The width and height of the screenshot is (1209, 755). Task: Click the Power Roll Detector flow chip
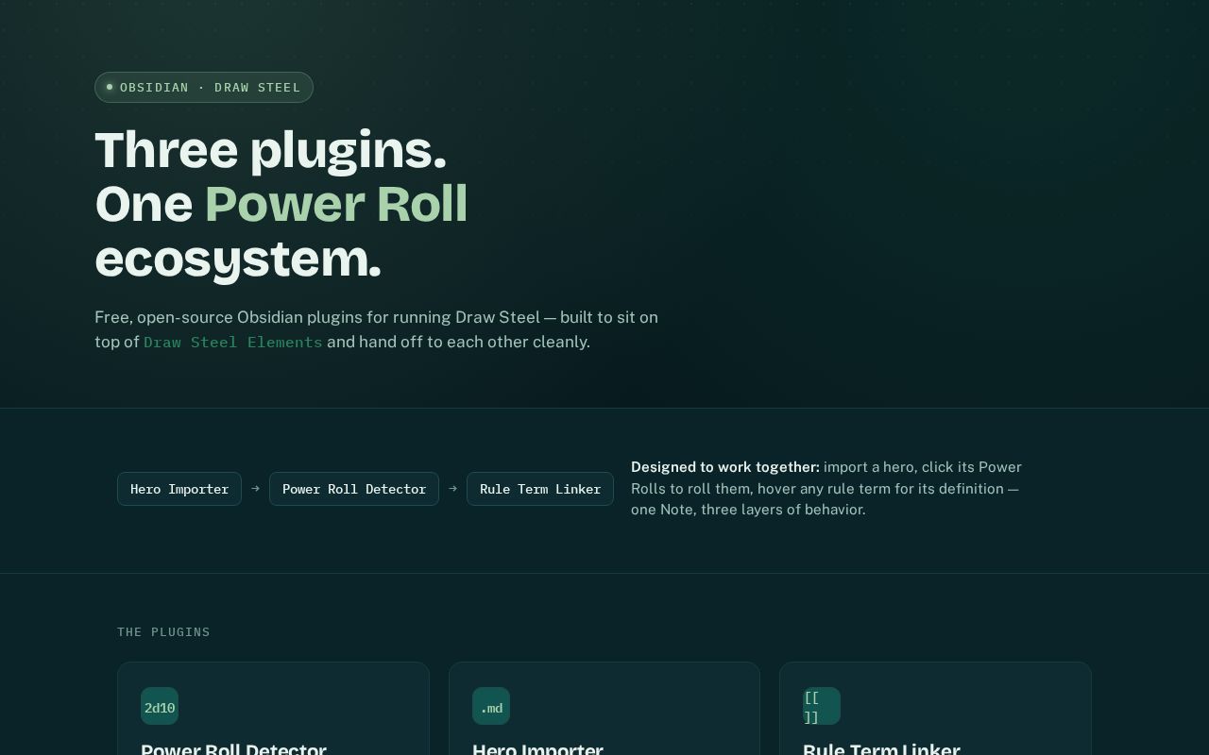point(354,489)
